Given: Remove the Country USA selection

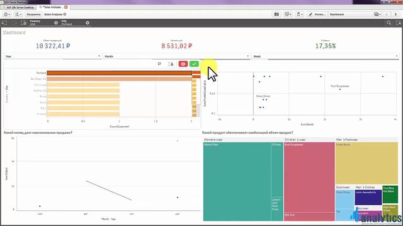Looking at the screenshot, I should click(56, 23).
